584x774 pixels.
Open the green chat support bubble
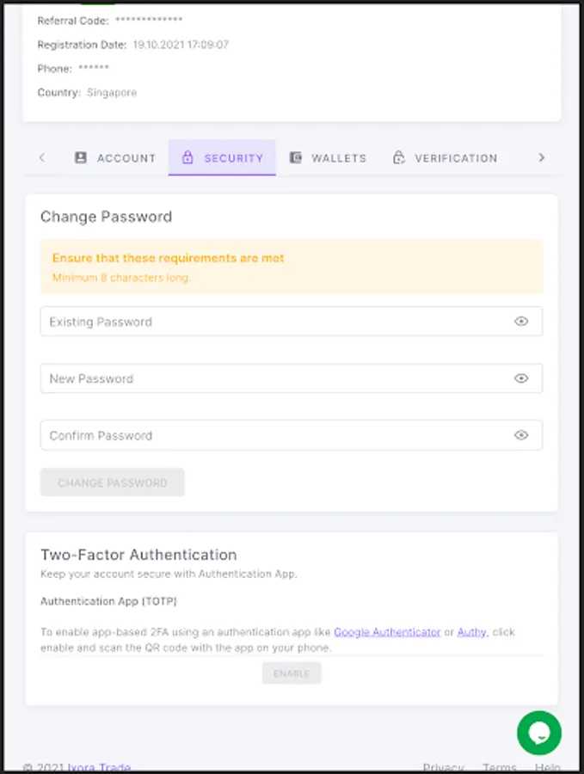[539, 733]
